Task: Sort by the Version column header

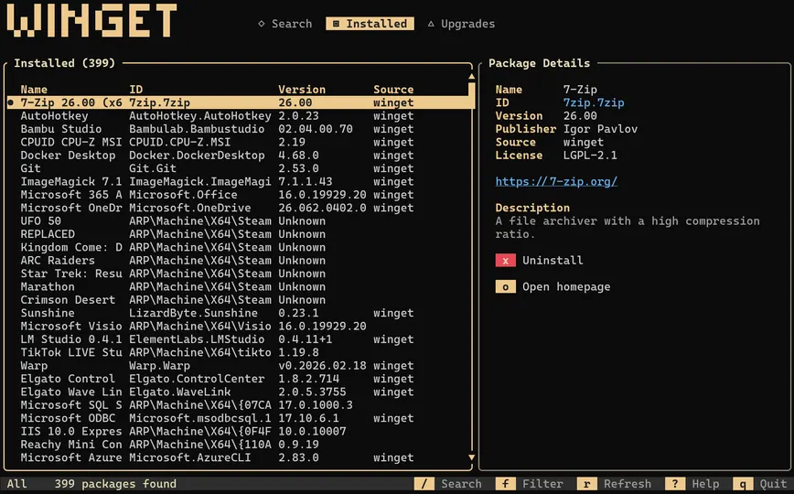Action: [302, 90]
